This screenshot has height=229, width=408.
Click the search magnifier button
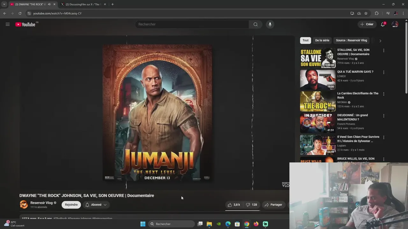[x=255, y=24]
